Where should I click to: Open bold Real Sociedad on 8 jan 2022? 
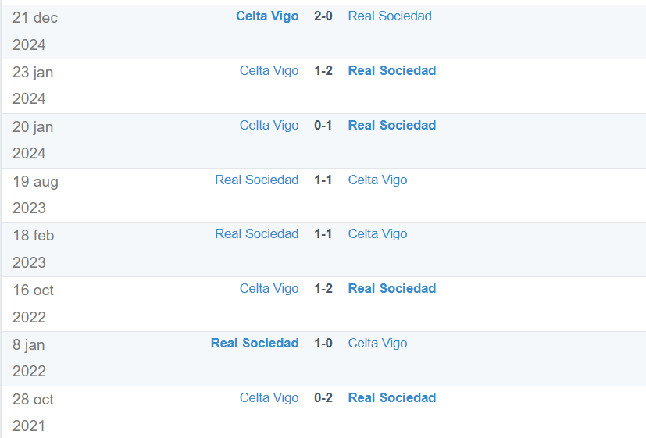click(255, 343)
